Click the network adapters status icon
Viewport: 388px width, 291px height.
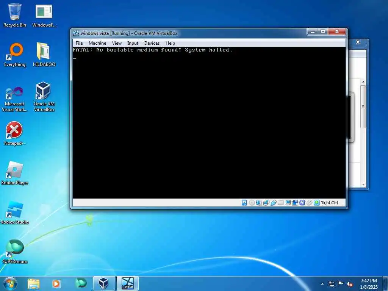tap(266, 203)
